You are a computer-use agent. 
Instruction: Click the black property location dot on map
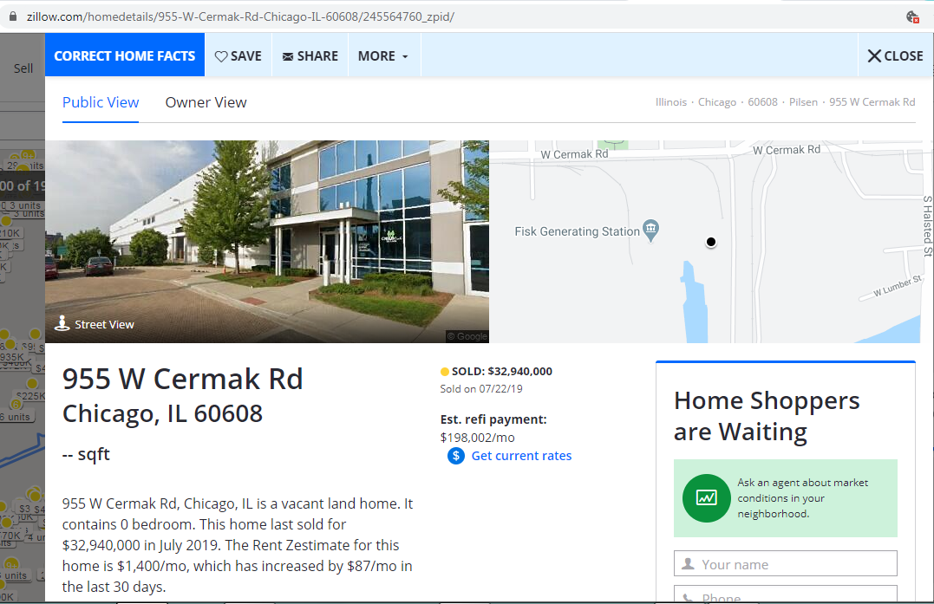710,242
